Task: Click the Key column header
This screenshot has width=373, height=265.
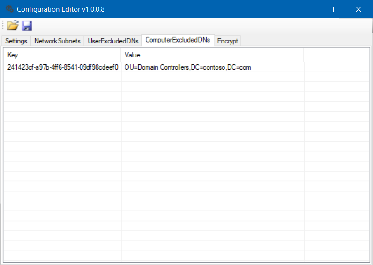Action: click(62, 55)
